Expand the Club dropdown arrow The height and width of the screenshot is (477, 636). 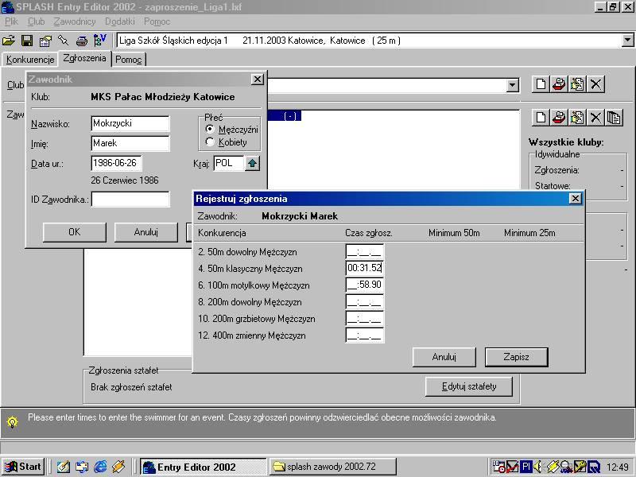point(513,85)
